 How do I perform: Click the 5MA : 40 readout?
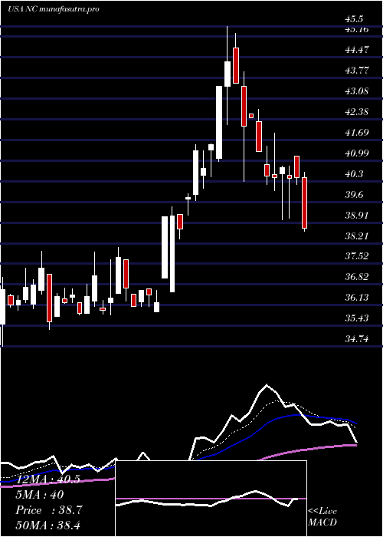(40, 495)
